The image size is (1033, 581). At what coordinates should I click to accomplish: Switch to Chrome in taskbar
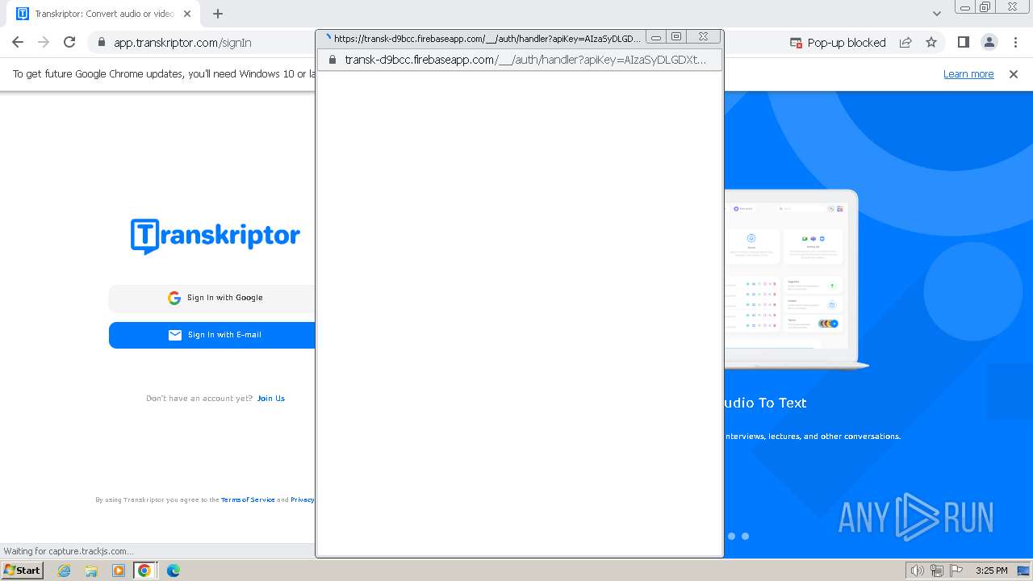pos(144,571)
